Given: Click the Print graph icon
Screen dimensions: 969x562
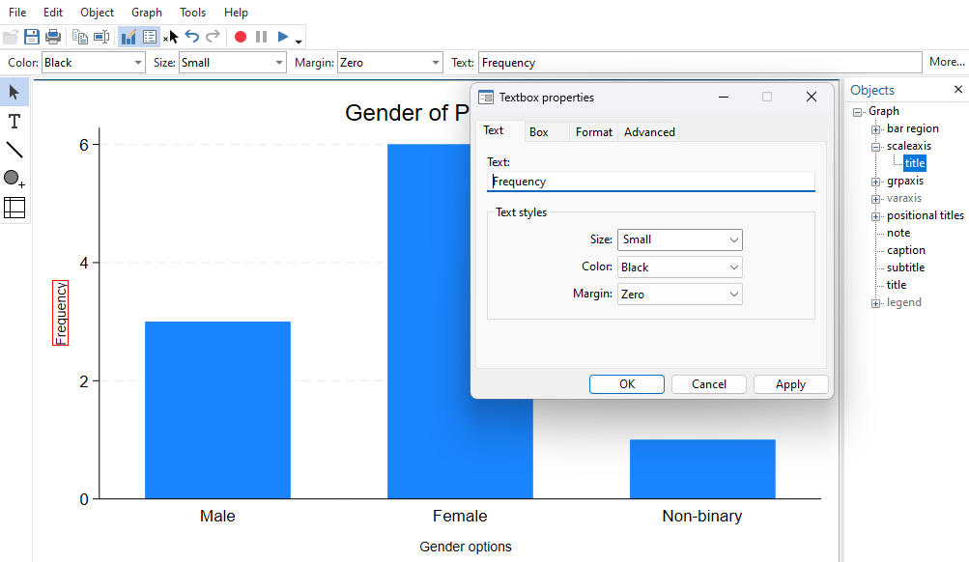Looking at the screenshot, I should (53, 37).
